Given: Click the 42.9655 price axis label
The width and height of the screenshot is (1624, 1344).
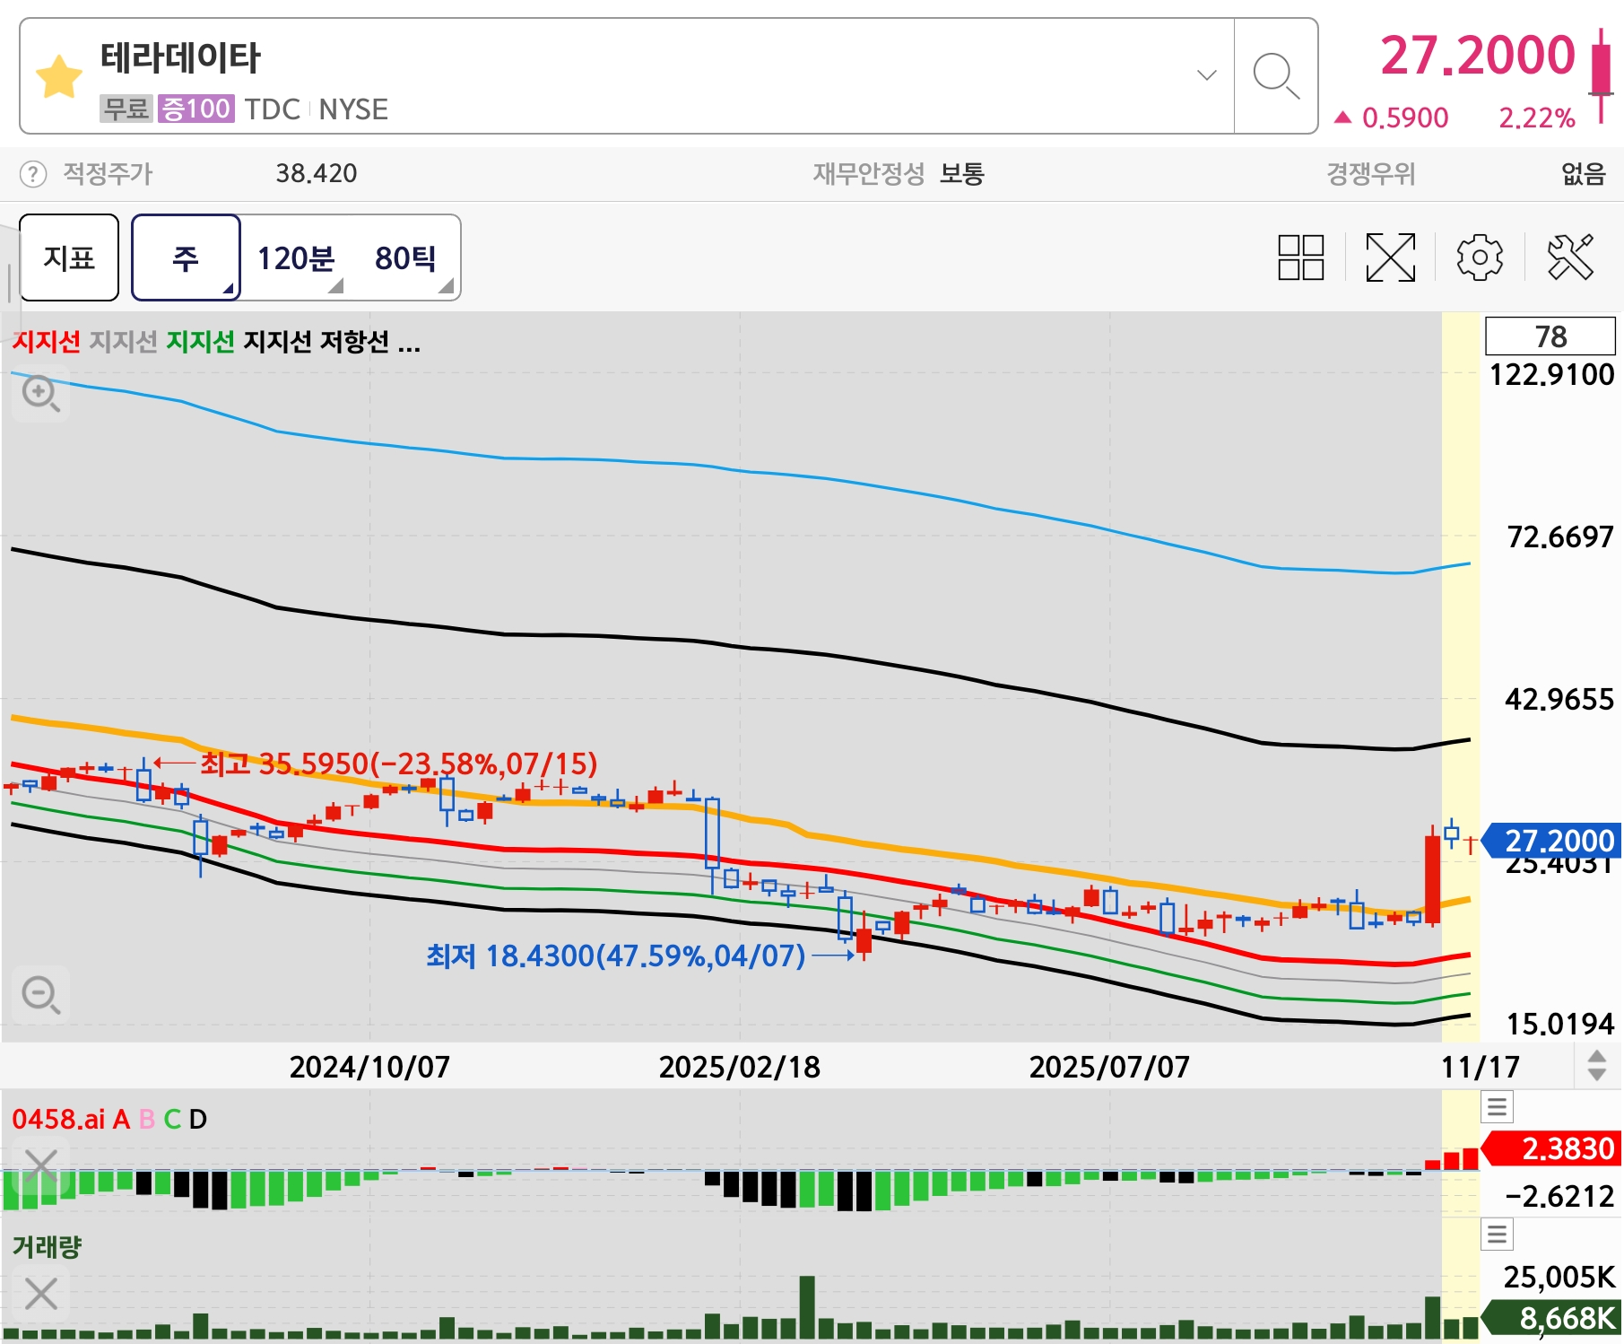Looking at the screenshot, I should (x=1559, y=699).
